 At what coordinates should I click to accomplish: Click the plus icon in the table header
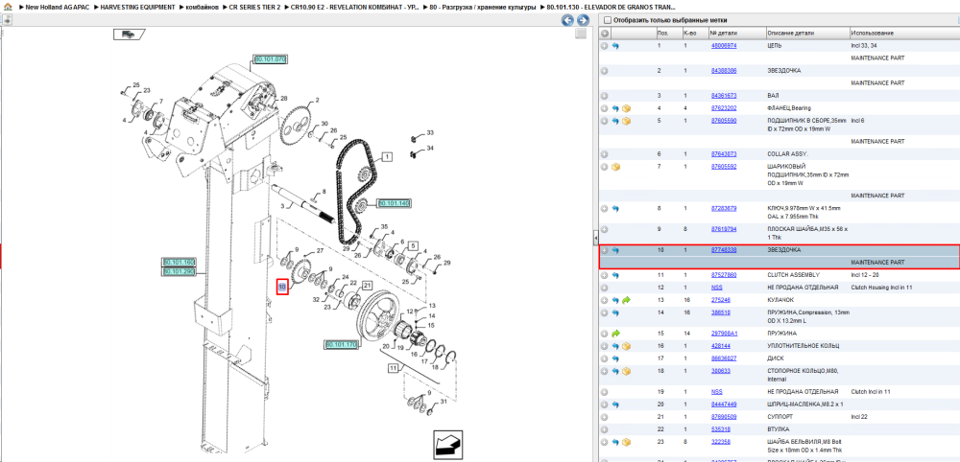click(604, 33)
